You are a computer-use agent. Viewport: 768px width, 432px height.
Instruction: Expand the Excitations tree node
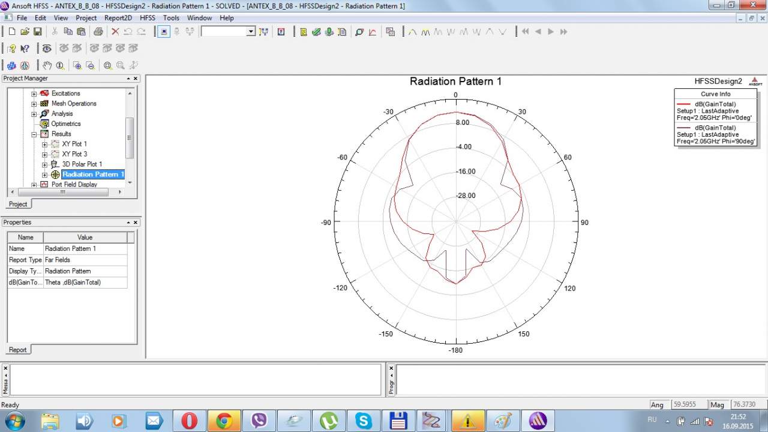pyautogui.click(x=34, y=94)
